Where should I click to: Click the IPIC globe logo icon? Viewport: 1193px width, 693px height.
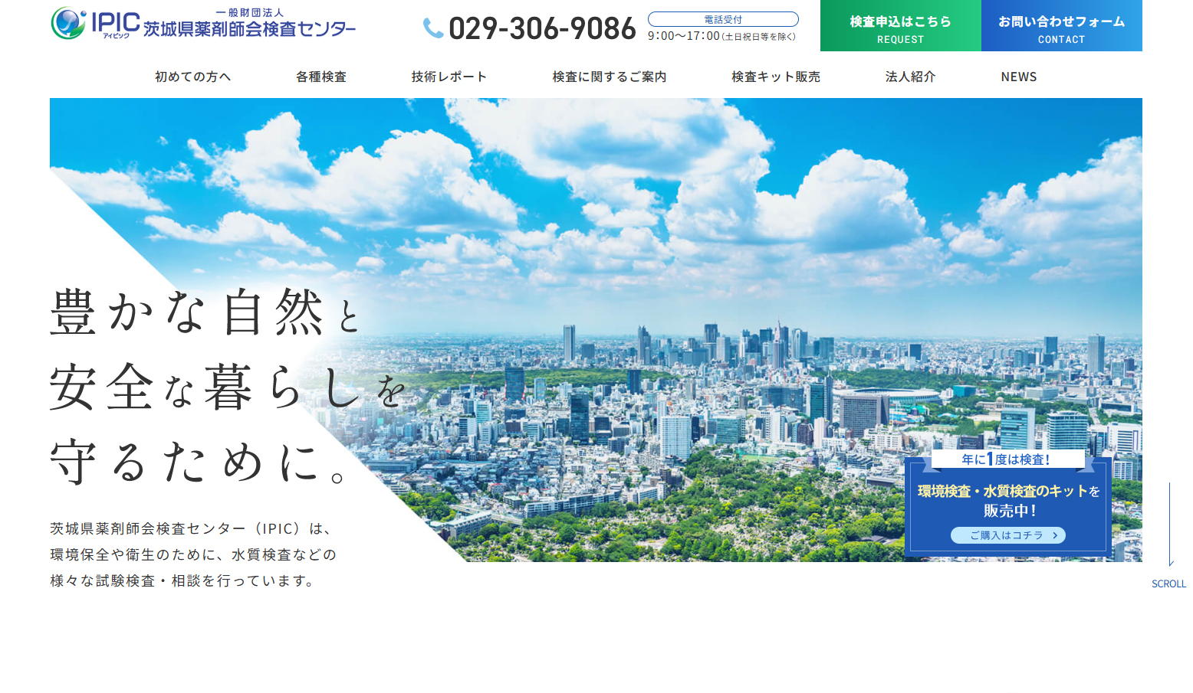[68, 23]
